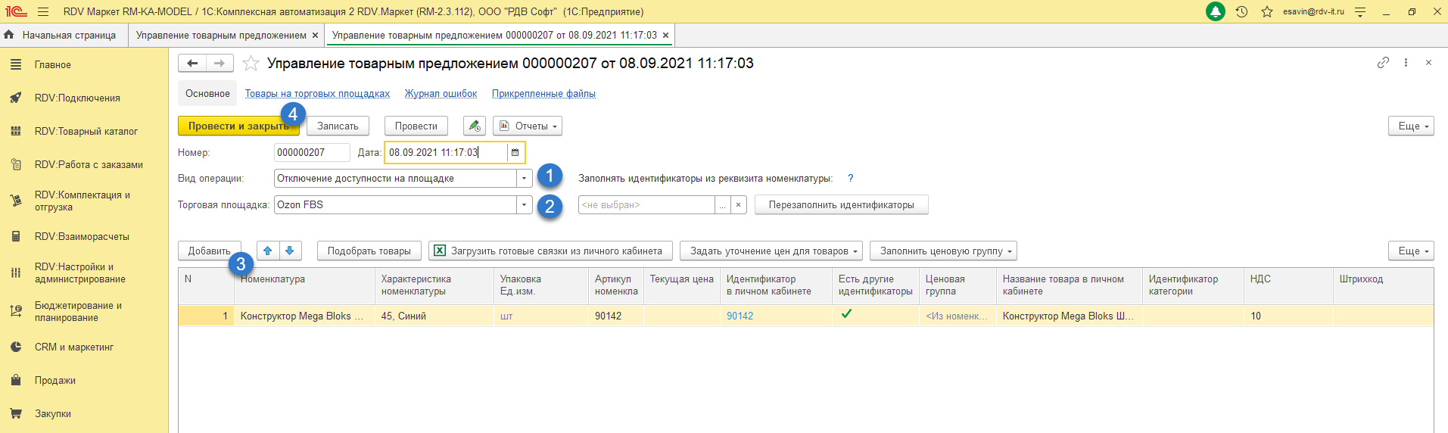This screenshot has width=1448, height=433.
Task: Open Прикрепленные файлы link
Action: [x=543, y=94]
